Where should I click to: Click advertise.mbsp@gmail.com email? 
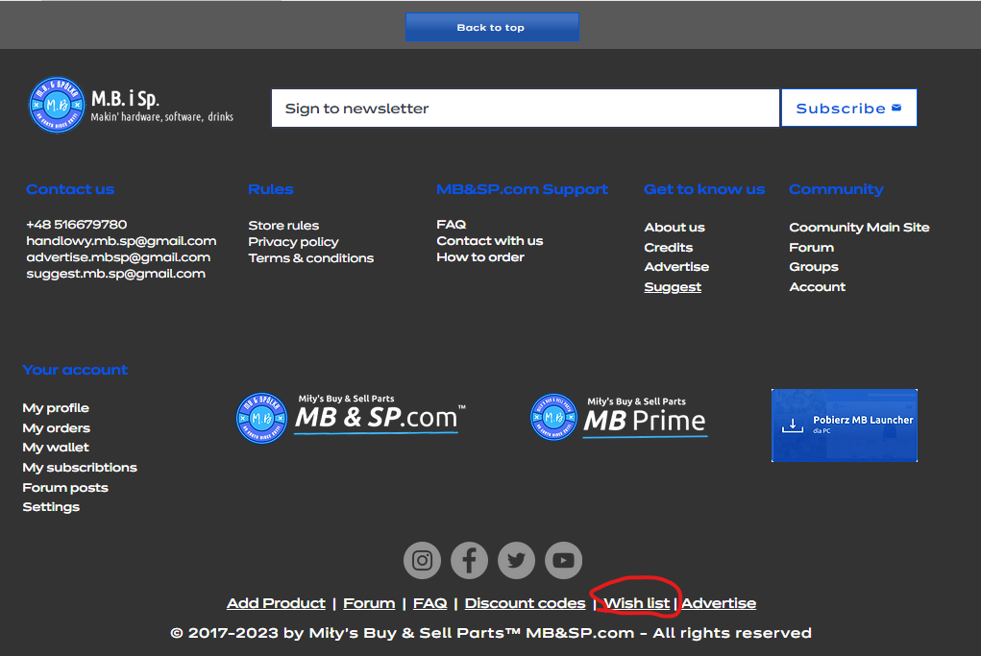[118, 257]
